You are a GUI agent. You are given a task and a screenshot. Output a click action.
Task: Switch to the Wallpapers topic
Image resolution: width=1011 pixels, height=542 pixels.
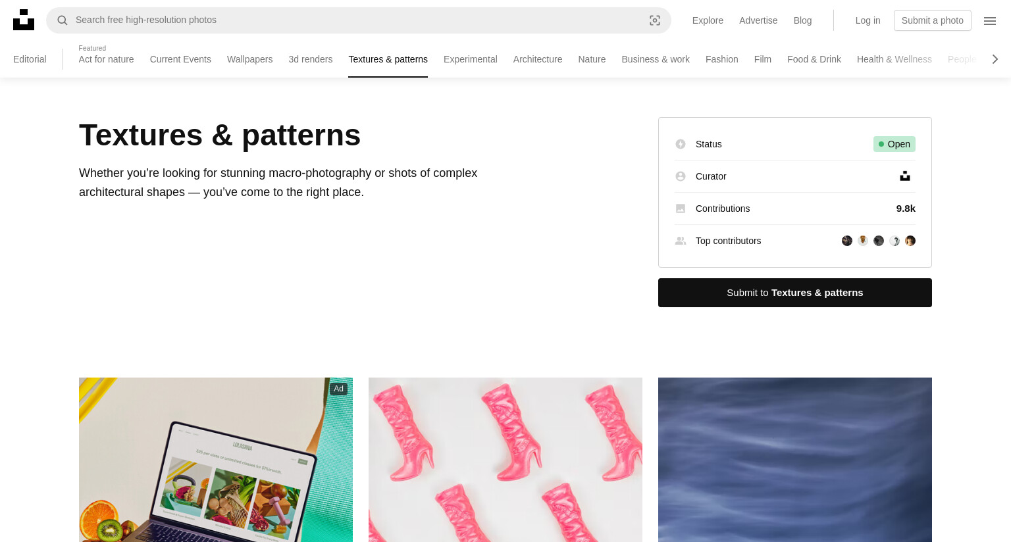249,59
